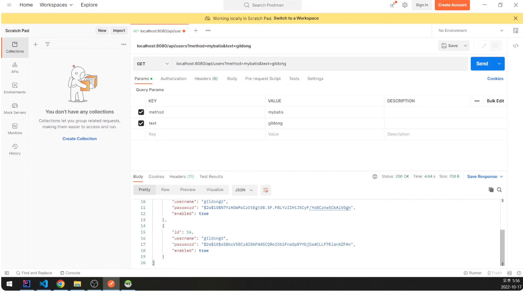Open the Tests tab
Viewport: 523px width, 291px height.
coord(294,79)
